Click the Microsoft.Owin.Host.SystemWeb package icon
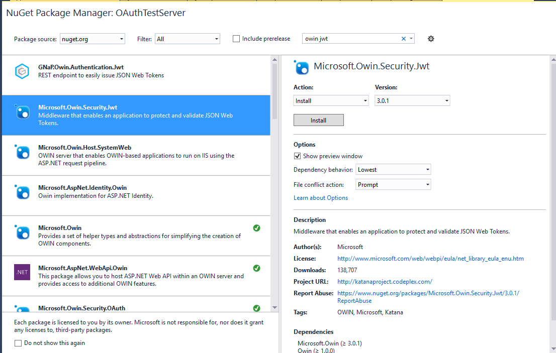The height and width of the screenshot is (353, 556). click(22, 152)
